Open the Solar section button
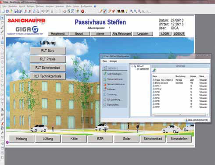The height and width of the screenshot is (165, 215). [x=127, y=139]
